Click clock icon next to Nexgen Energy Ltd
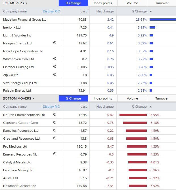The height and width of the screenshot is (190, 176). 55,43
